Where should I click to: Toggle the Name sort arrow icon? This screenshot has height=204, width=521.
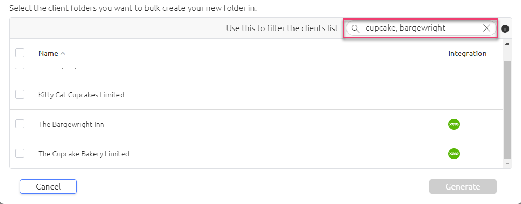pyautogui.click(x=63, y=54)
